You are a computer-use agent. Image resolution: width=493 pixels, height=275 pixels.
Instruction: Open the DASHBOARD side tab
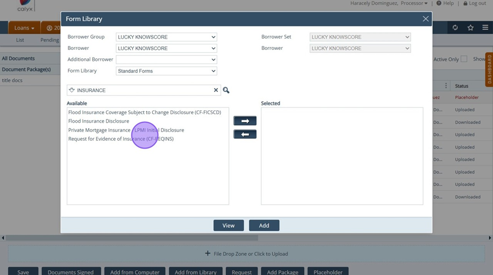489,69
